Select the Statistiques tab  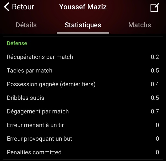pyautogui.click(x=83, y=25)
